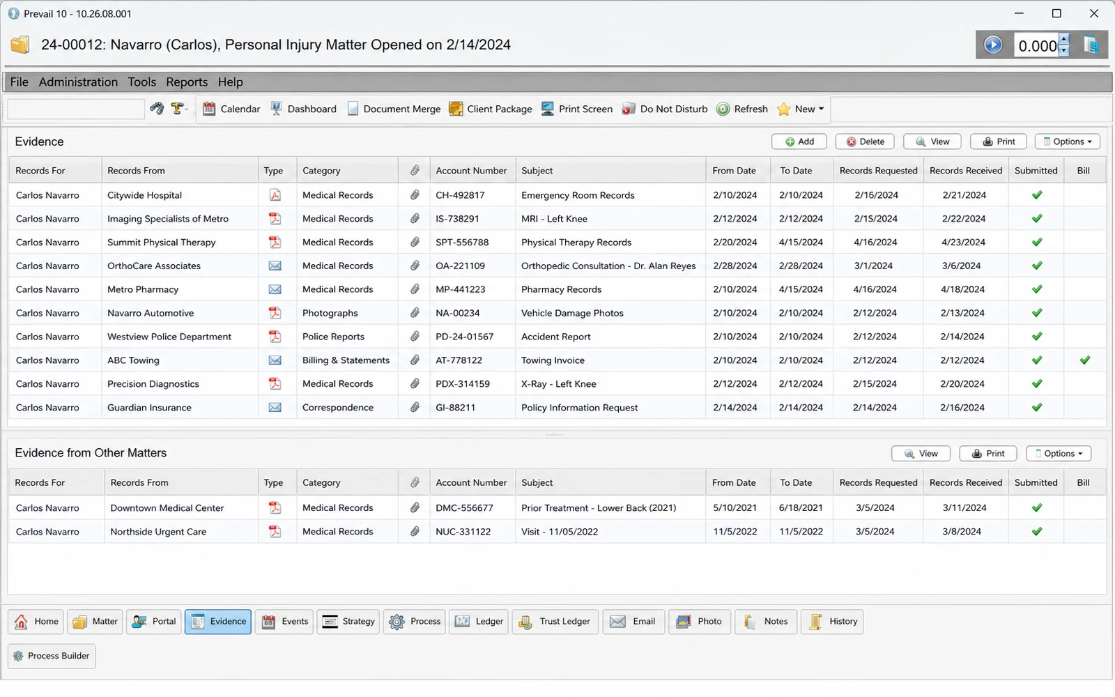This screenshot has width=1115, height=697.
Task: Open Options dropdown for Evidence from Other Matters
Action: 1059,454
